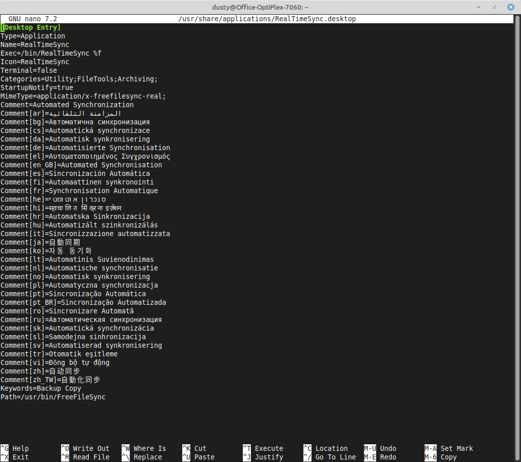Click the M-U Undo shortcut hint

(380, 448)
